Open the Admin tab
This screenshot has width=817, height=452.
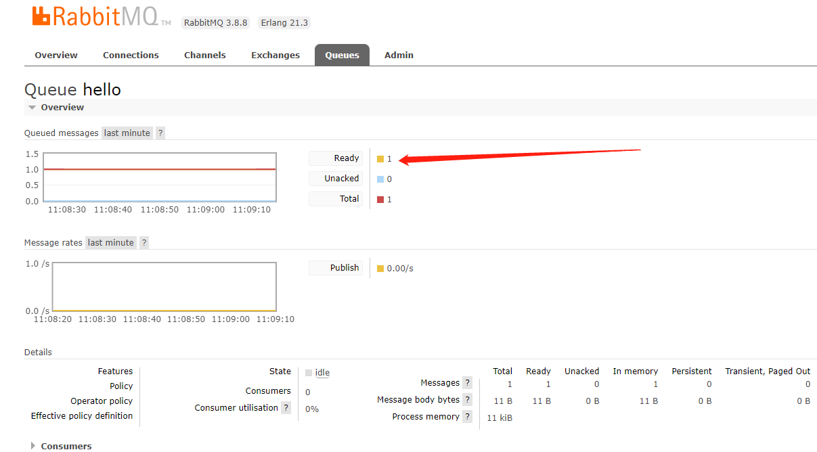click(398, 55)
